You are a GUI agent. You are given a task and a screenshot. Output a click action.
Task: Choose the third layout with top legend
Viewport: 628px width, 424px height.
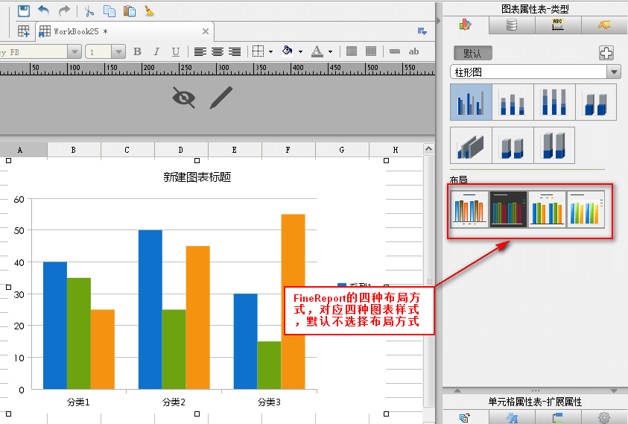[x=547, y=209]
